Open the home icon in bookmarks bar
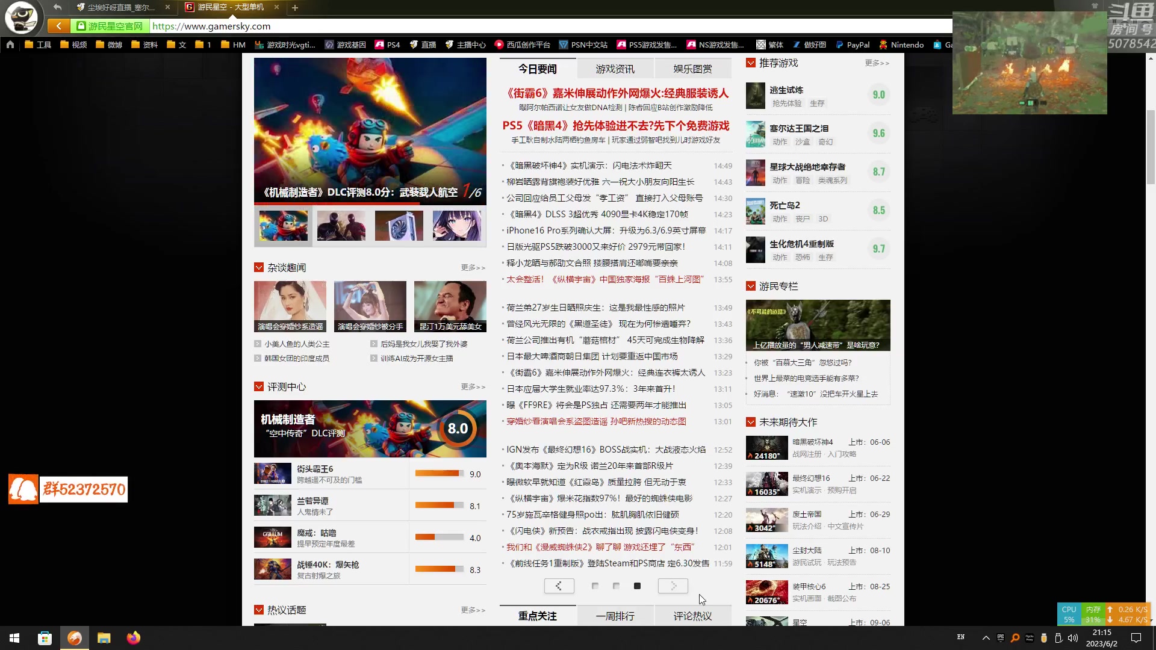1156x650 pixels. click(10, 45)
